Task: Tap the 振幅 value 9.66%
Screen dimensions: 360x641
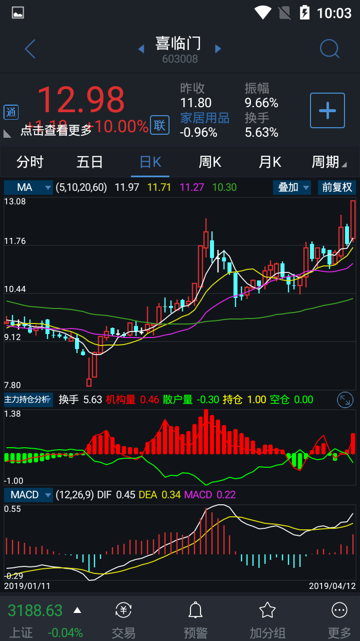Action: coord(261,103)
